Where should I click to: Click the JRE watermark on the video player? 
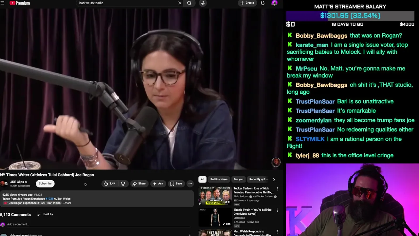pyautogui.click(x=276, y=162)
